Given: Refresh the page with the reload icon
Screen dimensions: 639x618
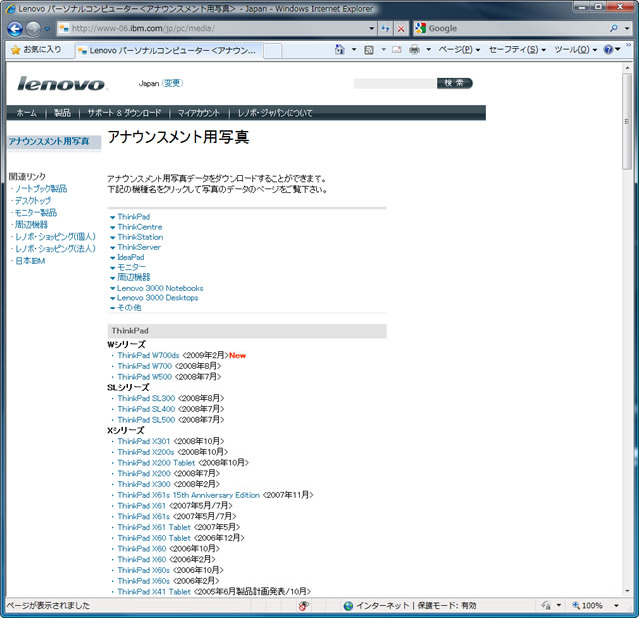Looking at the screenshot, I should tap(385, 29).
